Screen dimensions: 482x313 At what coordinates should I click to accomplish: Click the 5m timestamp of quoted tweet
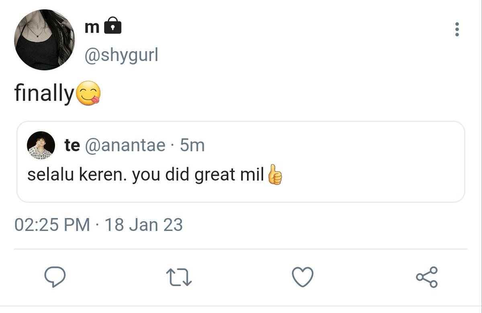coord(192,145)
